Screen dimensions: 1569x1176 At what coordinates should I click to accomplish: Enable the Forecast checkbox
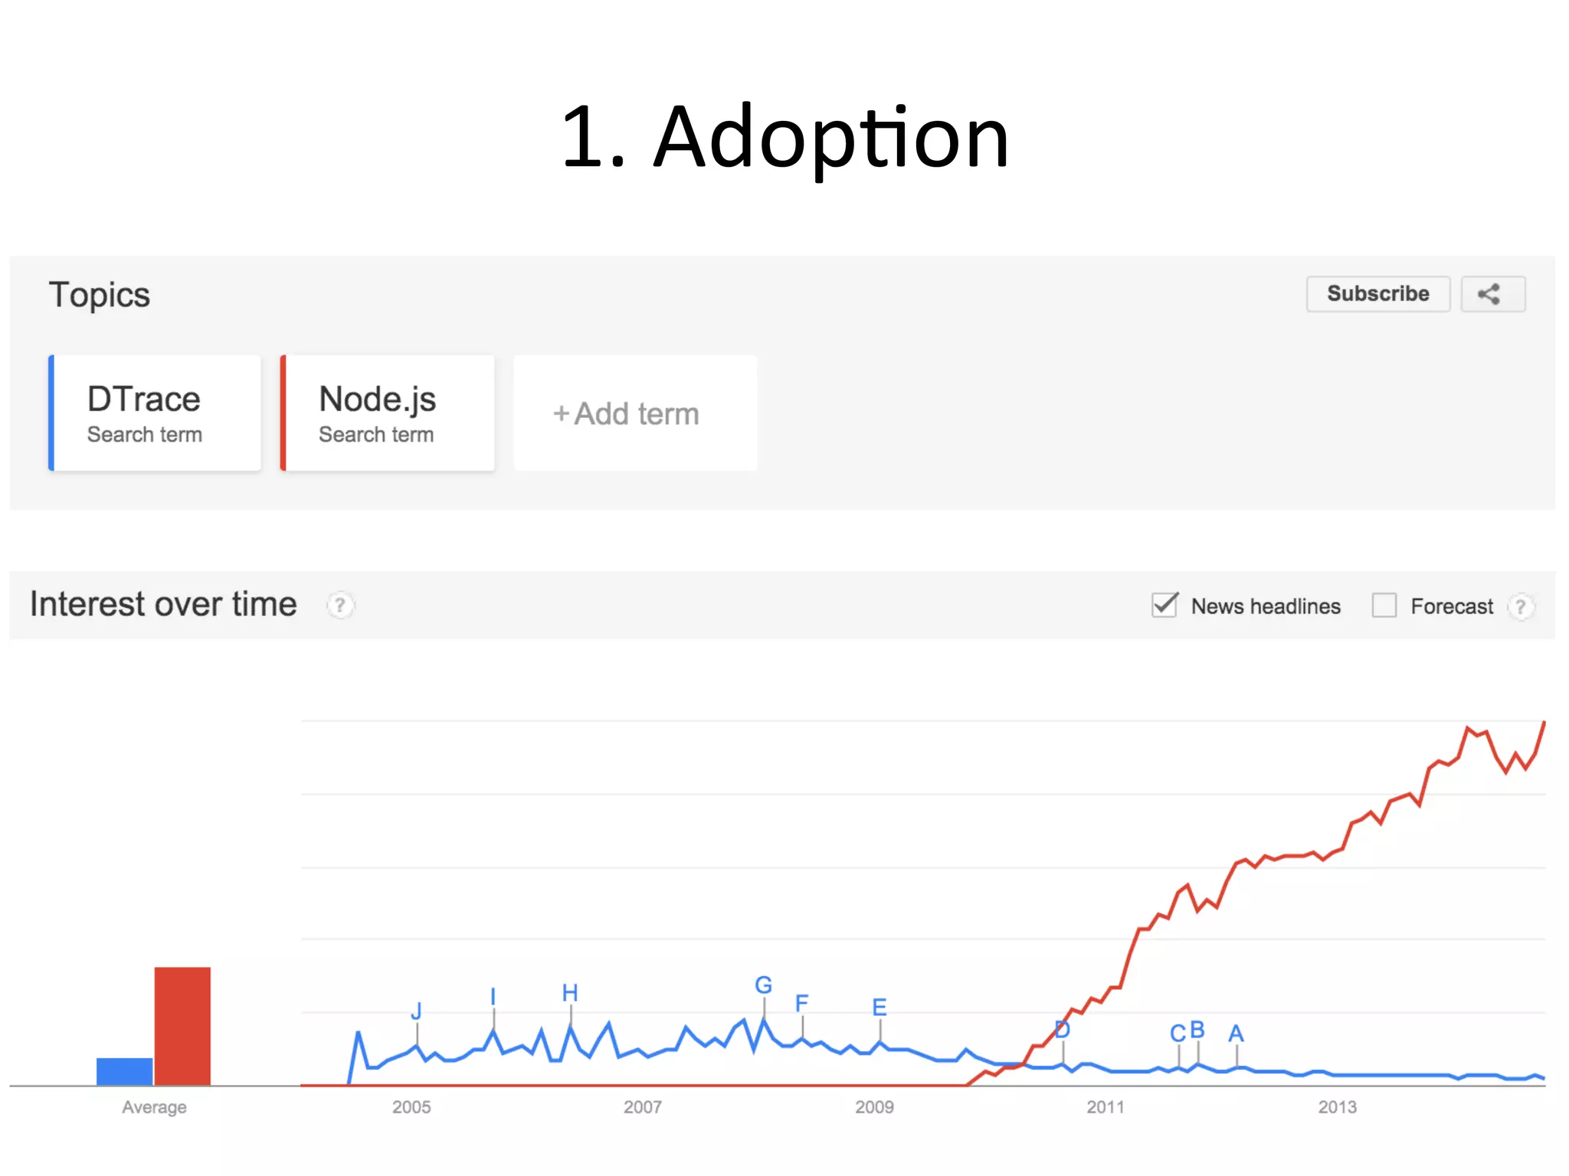[x=1384, y=605]
